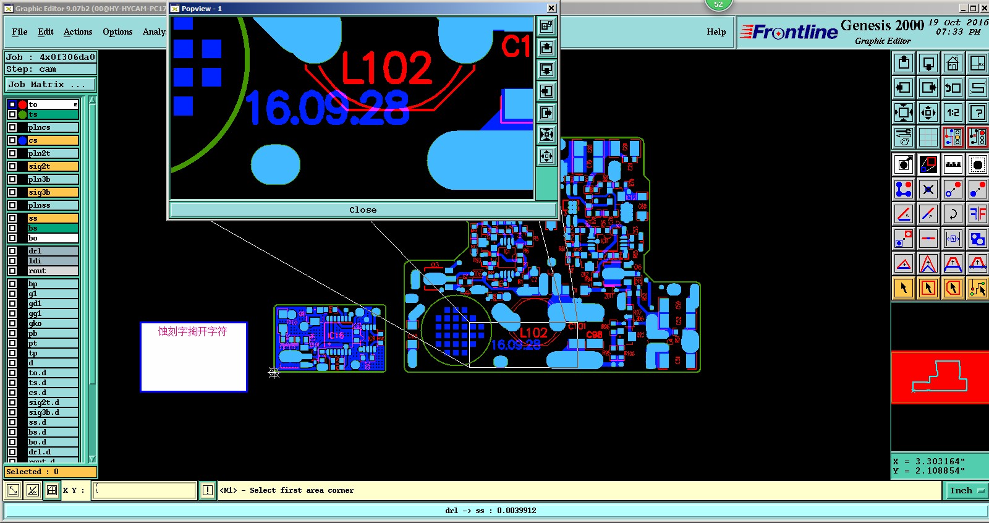Select the polygon area select tool
This screenshot has height=523, width=989.
point(953,288)
